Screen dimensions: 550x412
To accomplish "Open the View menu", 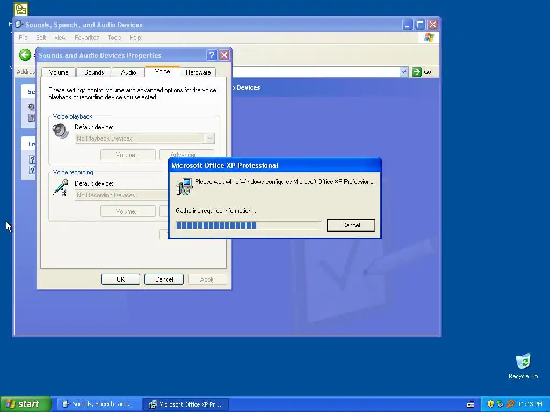I will pos(60,38).
